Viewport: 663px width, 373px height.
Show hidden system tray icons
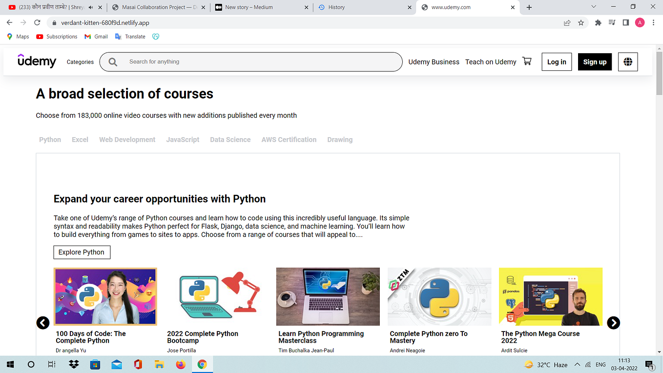pos(577,364)
